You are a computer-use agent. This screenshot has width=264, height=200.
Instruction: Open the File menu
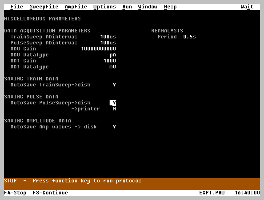(x=16, y=7)
